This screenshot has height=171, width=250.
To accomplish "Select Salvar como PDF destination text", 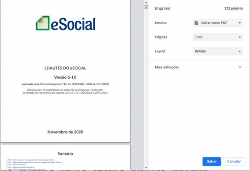I will 214,23.
